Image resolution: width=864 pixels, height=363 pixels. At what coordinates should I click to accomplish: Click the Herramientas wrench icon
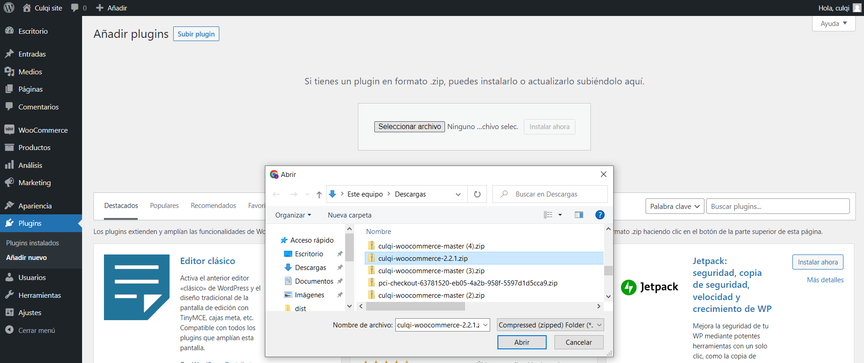point(9,295)
